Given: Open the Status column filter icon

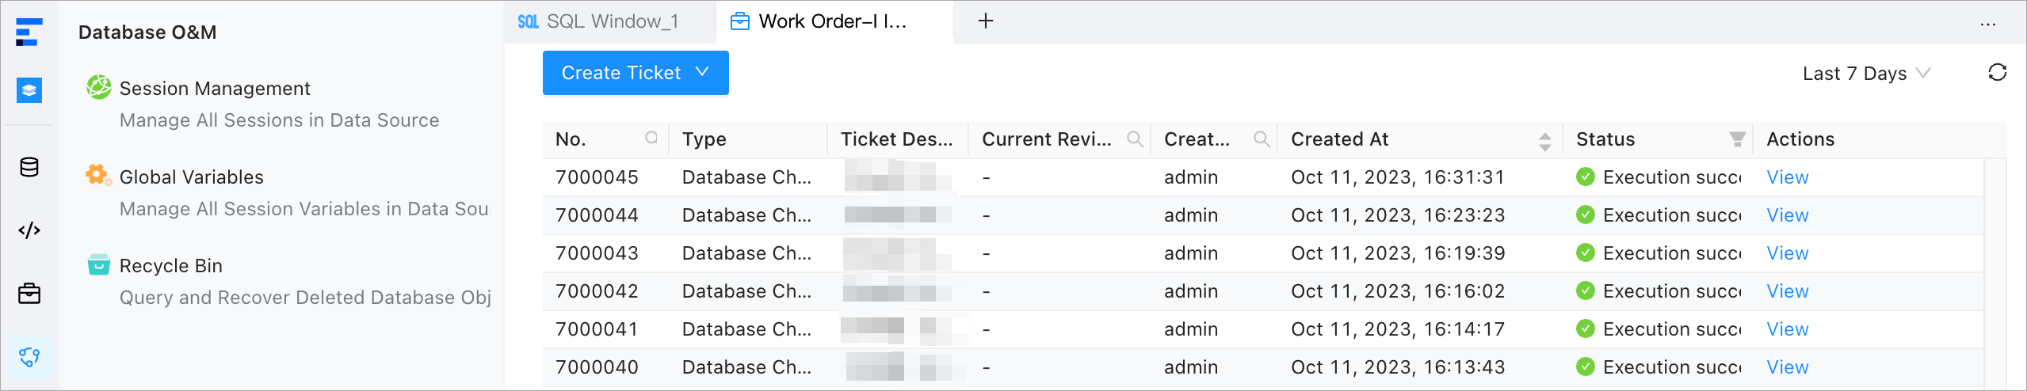Looking at the screenshot, I should coord(1737,139).
